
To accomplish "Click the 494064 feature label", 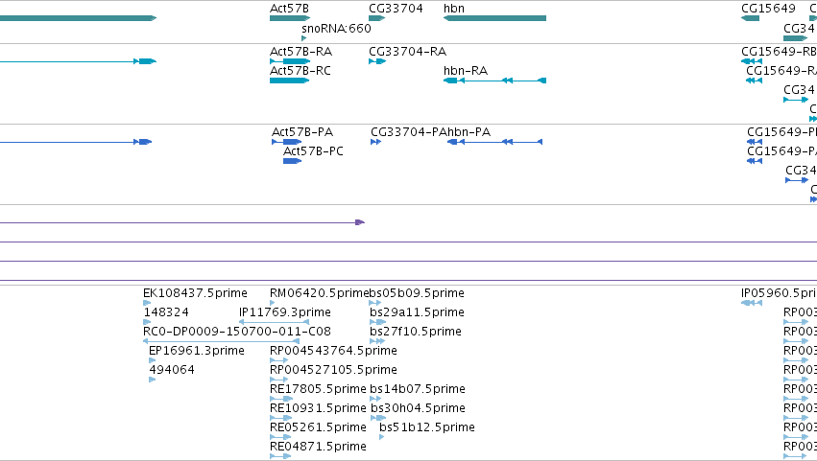I will pos(172,370).
